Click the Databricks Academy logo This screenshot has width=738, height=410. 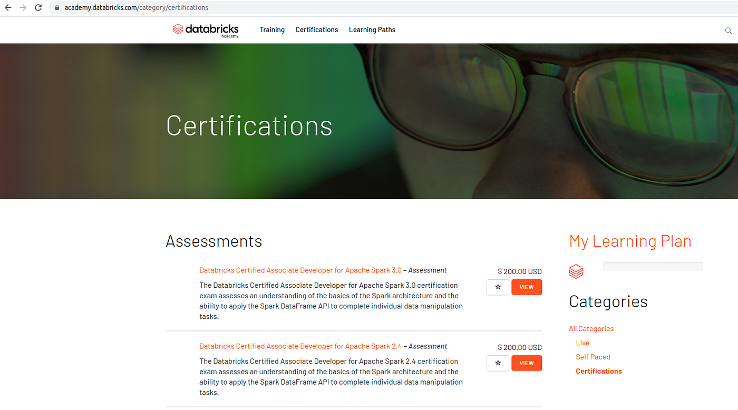point(206,30)
